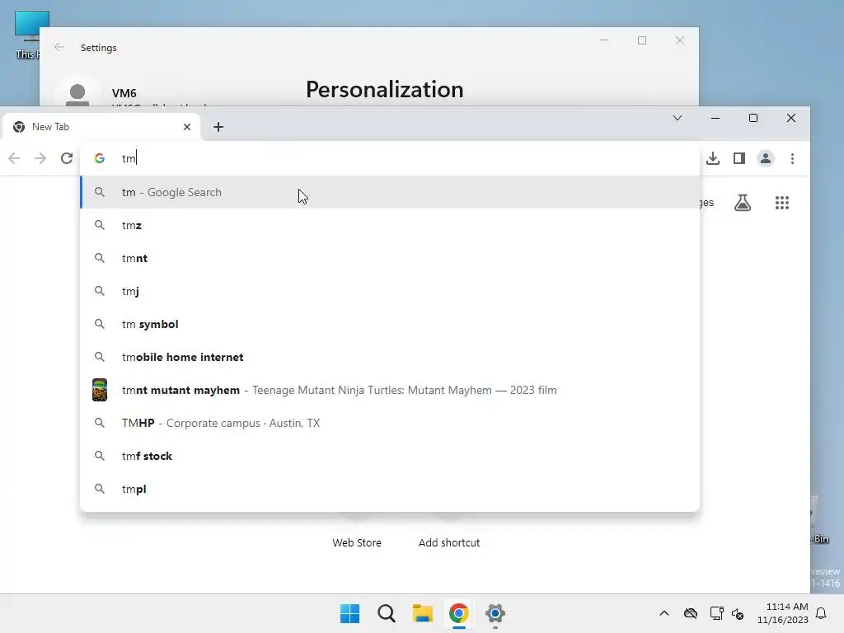Click the VM6 account name in Settings
This screenshot has height=633, width=844.
124,93
